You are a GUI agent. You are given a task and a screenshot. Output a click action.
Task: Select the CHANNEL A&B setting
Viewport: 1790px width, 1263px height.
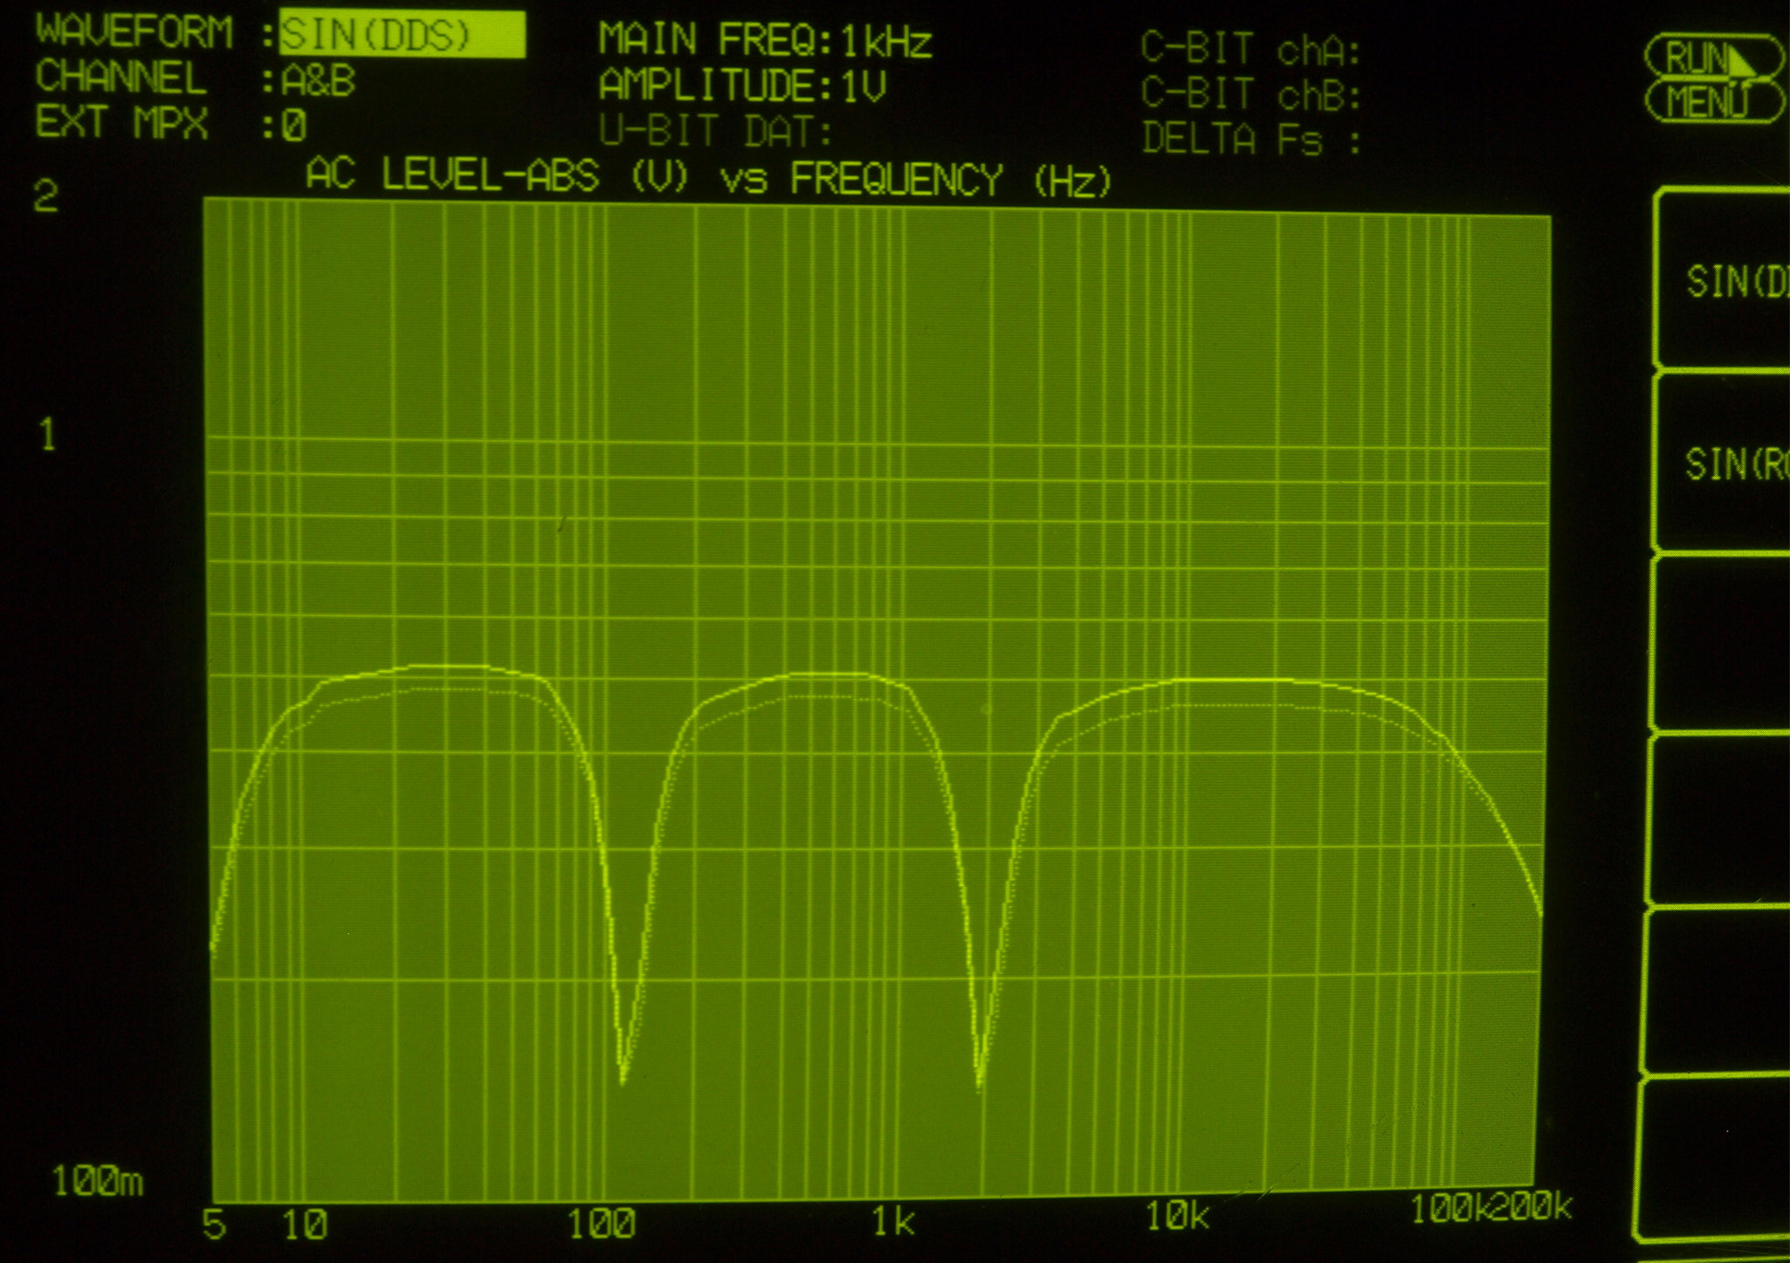point(319,81)
